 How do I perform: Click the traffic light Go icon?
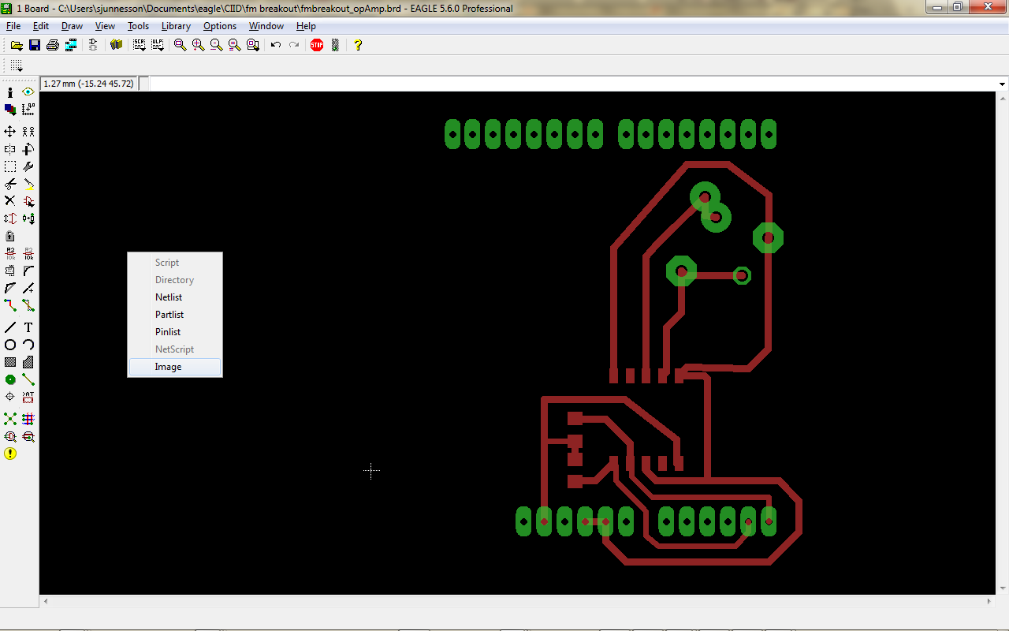335,45
